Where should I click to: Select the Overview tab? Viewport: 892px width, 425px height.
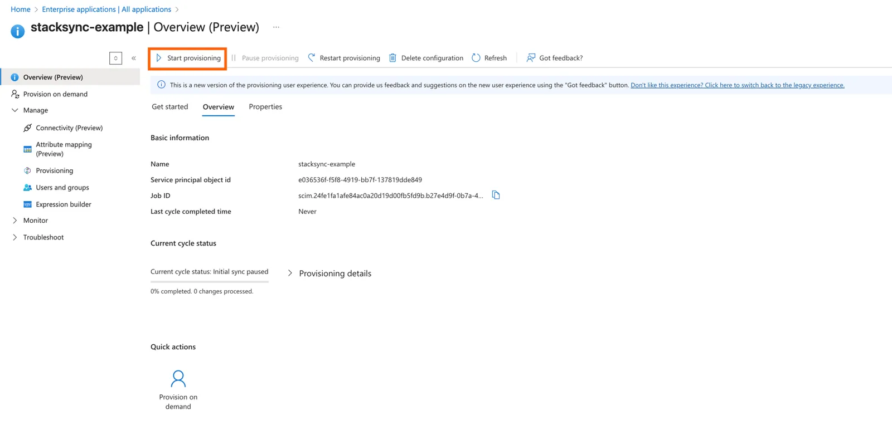pyautogui.click(x=219, y=107)
